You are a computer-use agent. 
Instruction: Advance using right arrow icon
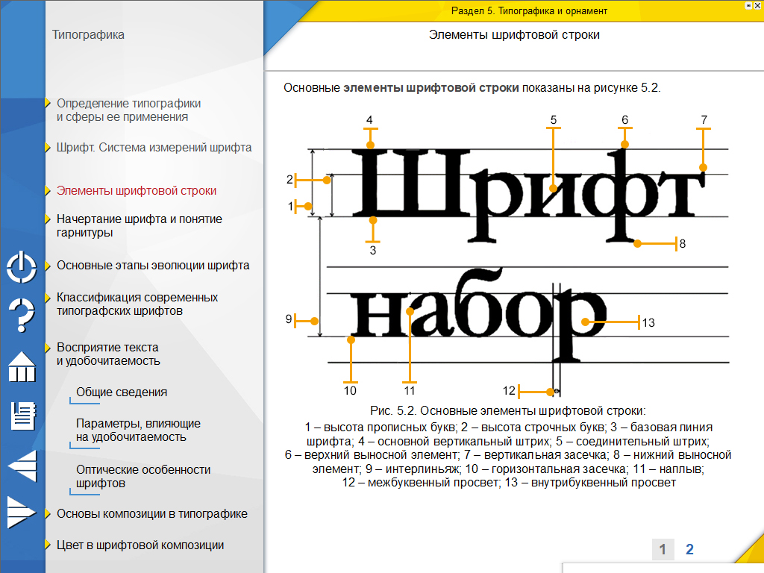click(20, 513)
